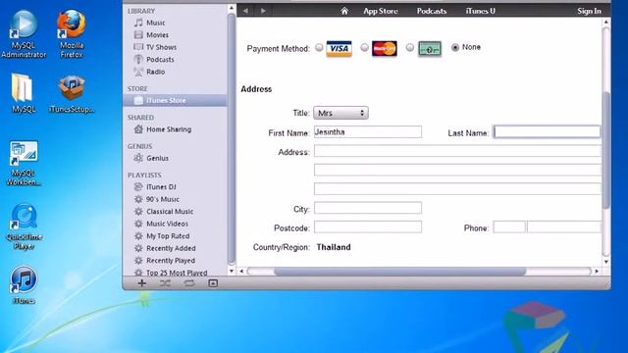Click the show artwork panel icon
628x353 pixels.
coord(213,283)
